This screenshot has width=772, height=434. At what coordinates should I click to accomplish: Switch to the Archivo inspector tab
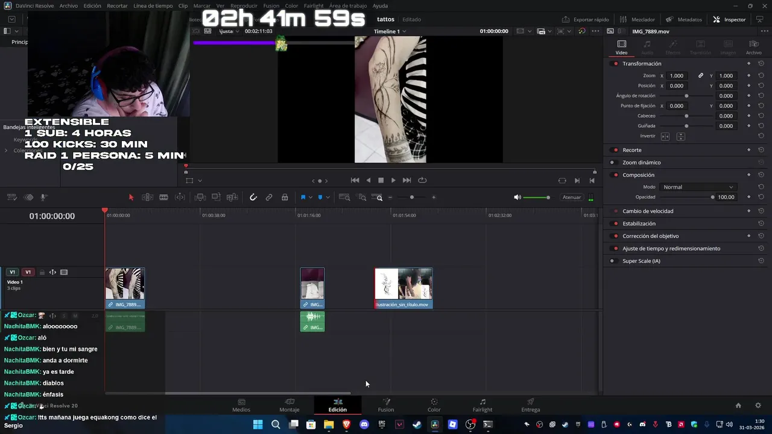[x=753, y=47]
